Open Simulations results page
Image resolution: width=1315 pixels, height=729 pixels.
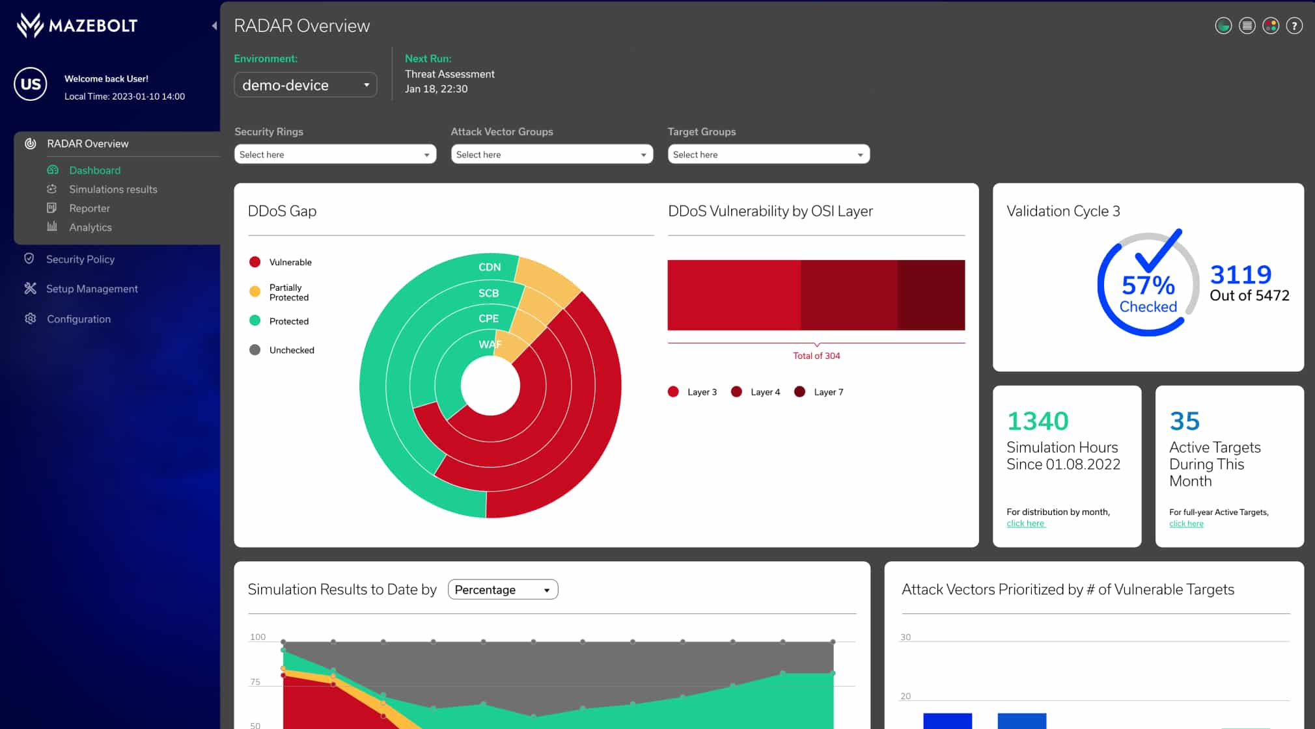113,189
